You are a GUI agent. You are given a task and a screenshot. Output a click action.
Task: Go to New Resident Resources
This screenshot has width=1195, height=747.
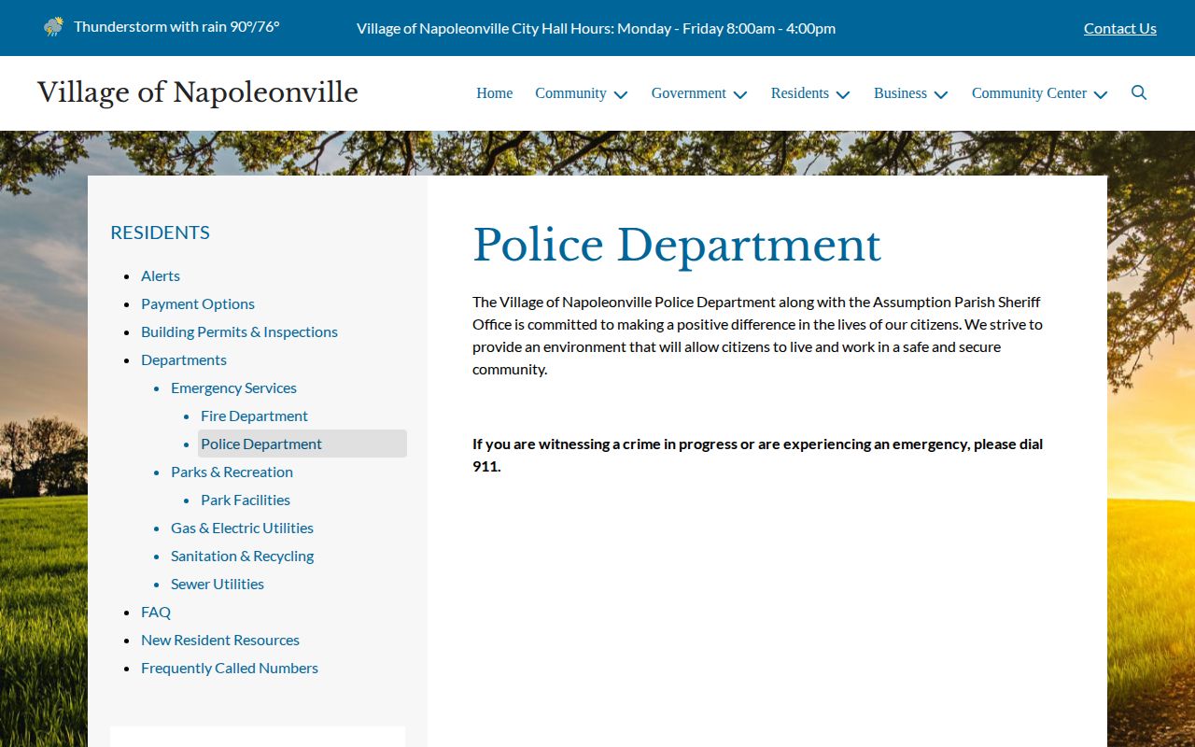220,640
